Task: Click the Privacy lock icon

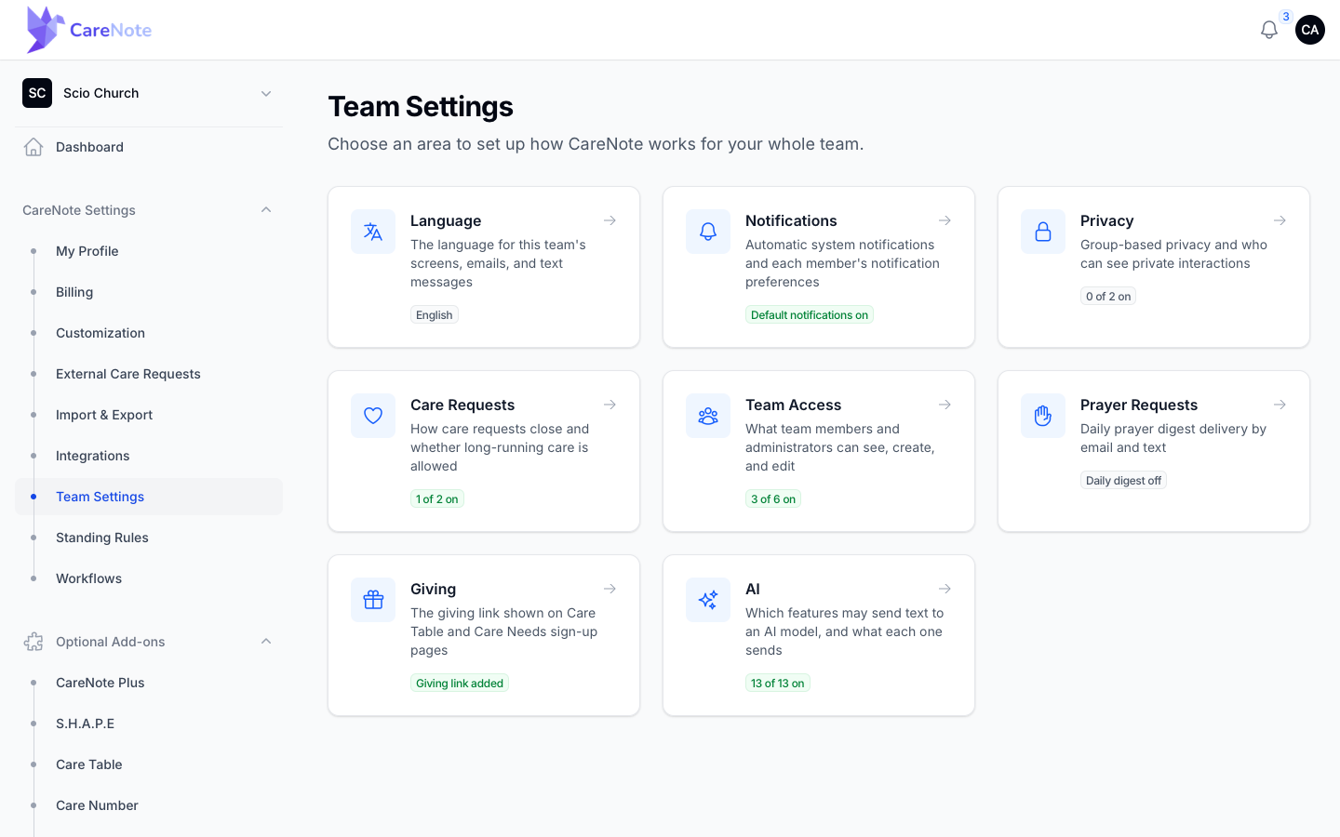Action: coord(1043,232)
